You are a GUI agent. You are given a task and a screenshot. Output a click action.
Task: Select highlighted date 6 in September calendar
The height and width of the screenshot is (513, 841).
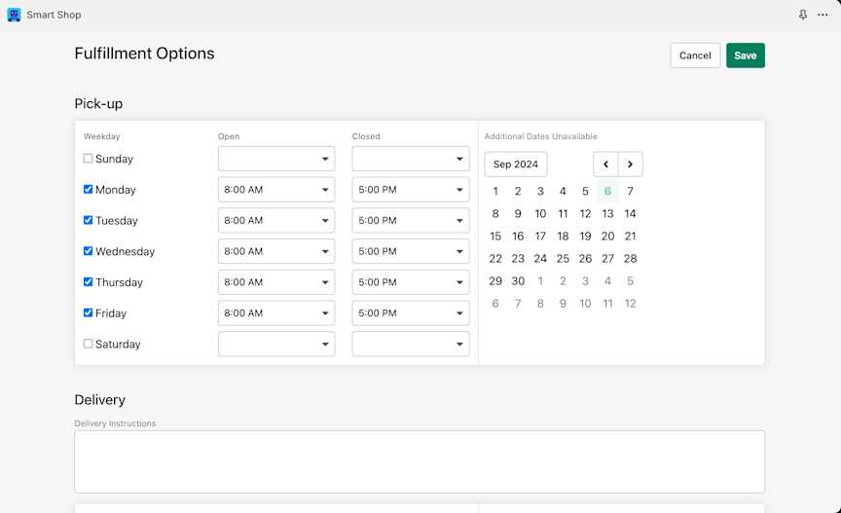[607, 191]
